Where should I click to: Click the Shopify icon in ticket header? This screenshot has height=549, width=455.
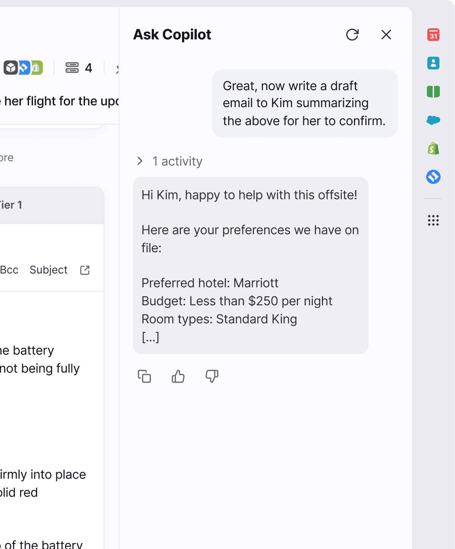(37, 68)
